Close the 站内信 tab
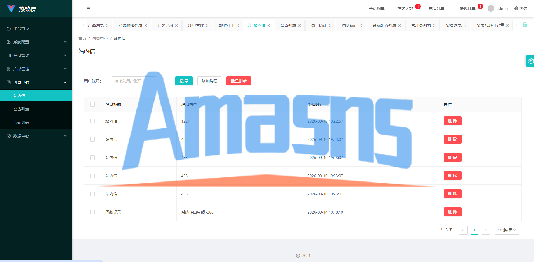 coord(269,25)
